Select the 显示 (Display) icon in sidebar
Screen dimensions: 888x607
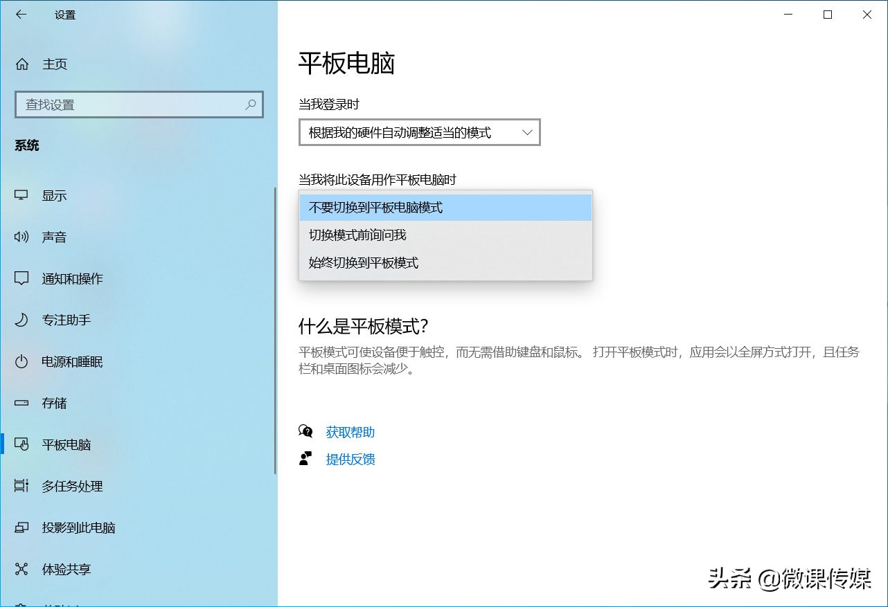[x=21, y=195]
